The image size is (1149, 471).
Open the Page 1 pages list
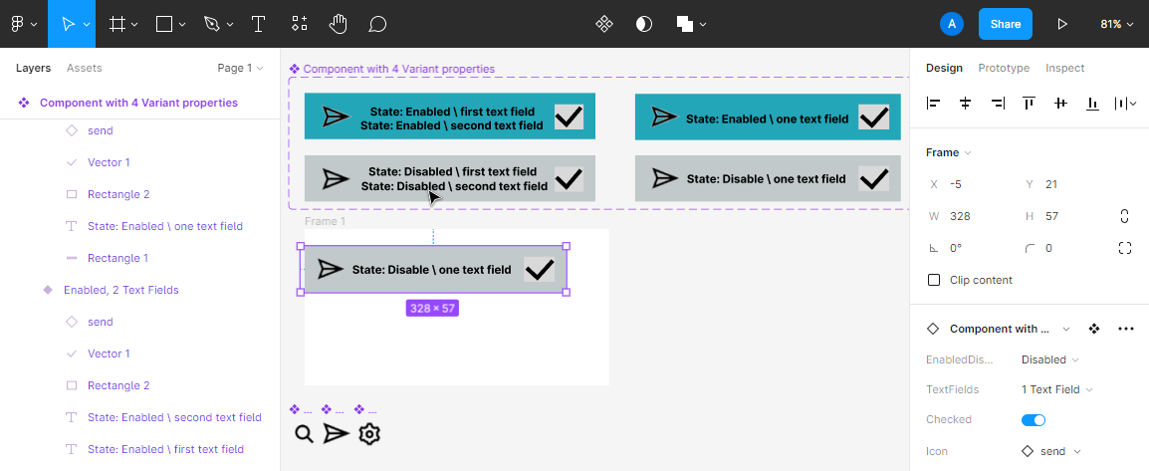[x=240, y=68]
